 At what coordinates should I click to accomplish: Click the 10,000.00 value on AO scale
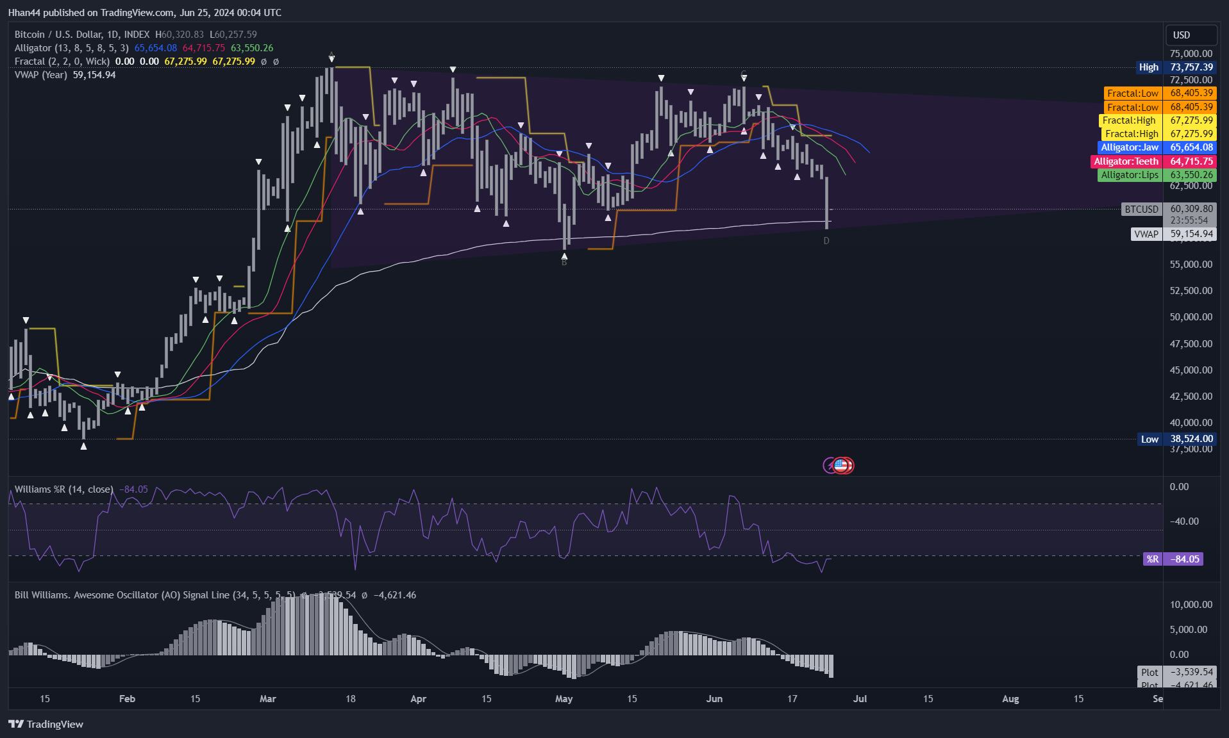click(1191, 605)
